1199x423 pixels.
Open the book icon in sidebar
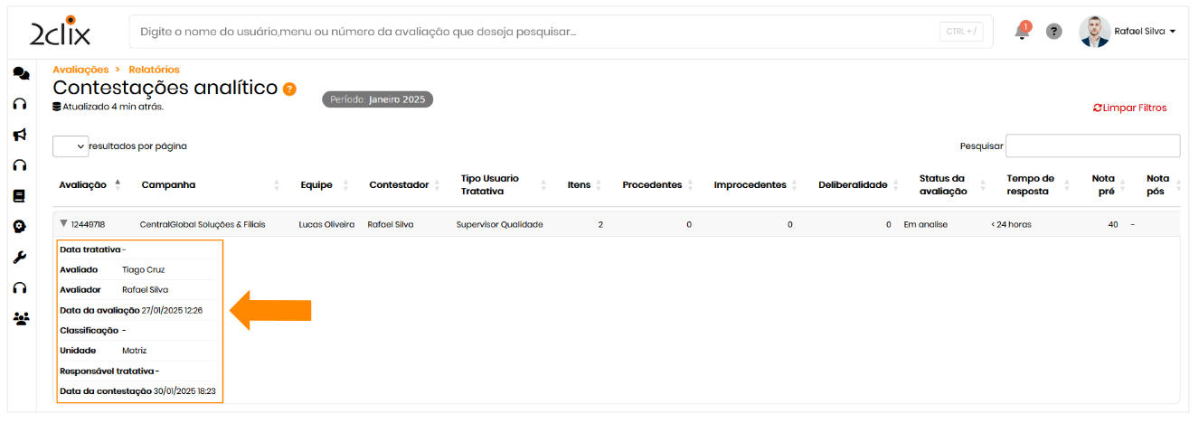[x=20, y=196]
